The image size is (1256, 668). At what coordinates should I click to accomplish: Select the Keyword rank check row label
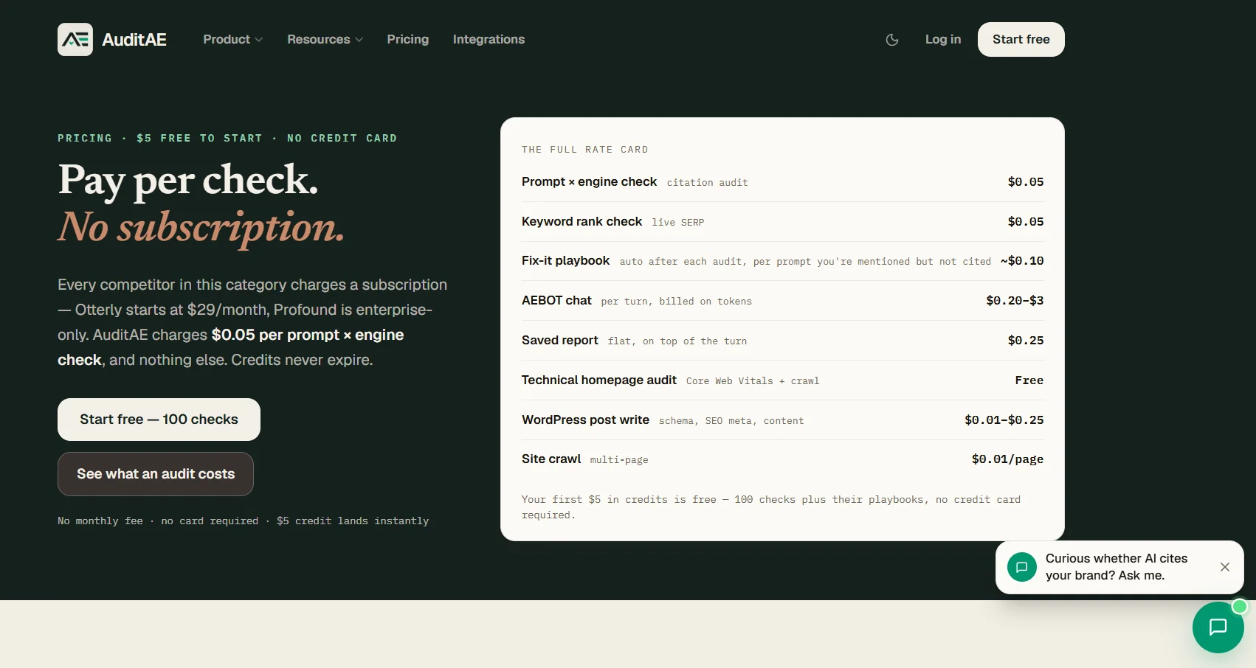coord(582,222)
